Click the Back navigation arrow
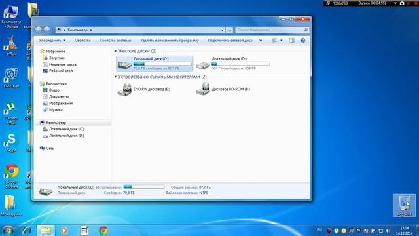419x236 pixels. point(39,29)
